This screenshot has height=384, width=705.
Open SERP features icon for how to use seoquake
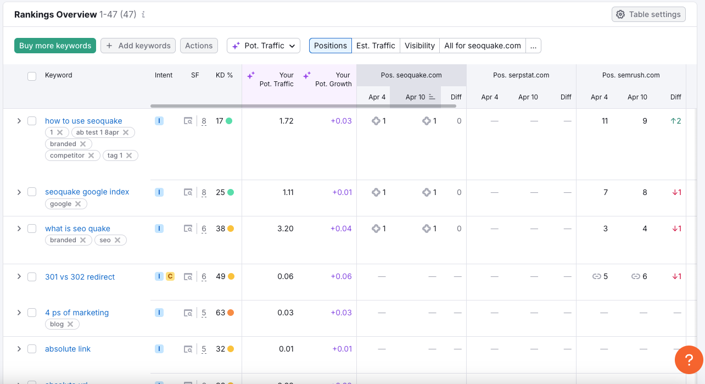point(188,121)
